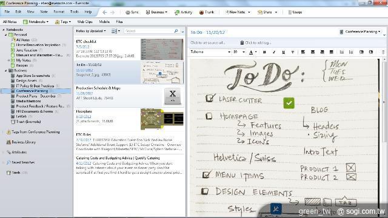Screen dimensions: 388x218
Task: Click to add tag link
Action: (x=258, y=43)
